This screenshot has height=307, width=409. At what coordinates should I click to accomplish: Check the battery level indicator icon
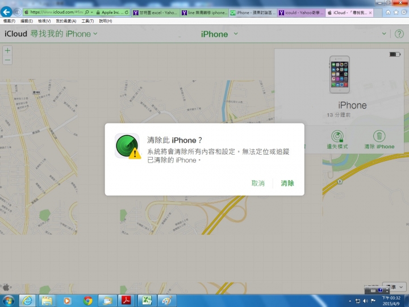tap(395, 55)
